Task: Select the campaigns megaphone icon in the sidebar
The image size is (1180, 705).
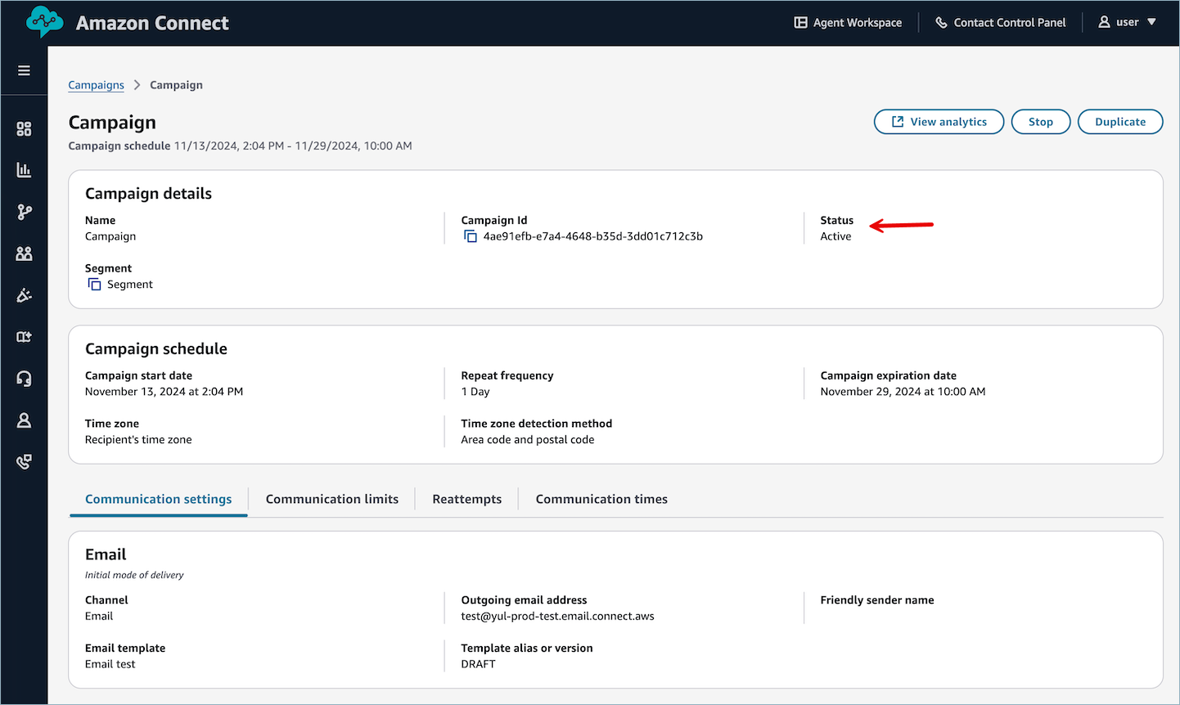Action: coord(24,295)
